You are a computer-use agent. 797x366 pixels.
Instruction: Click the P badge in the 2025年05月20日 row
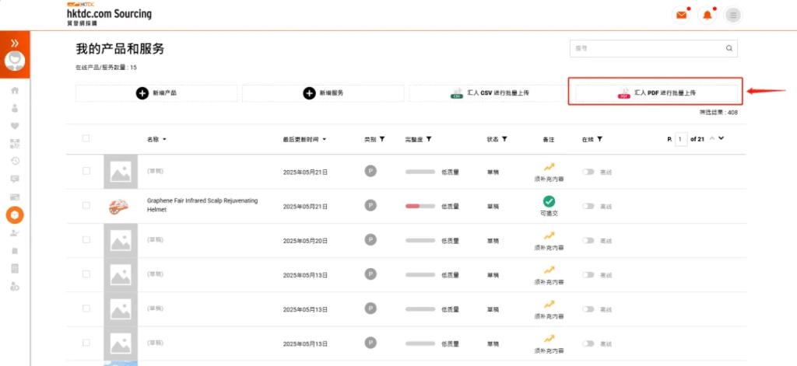tap(370, 239)
